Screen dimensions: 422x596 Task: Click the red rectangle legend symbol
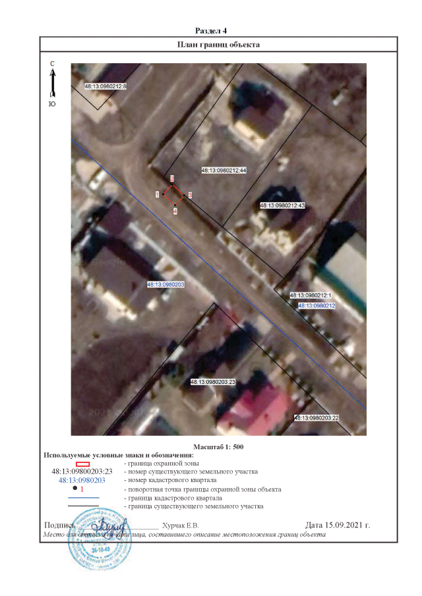tap(82, 464)
